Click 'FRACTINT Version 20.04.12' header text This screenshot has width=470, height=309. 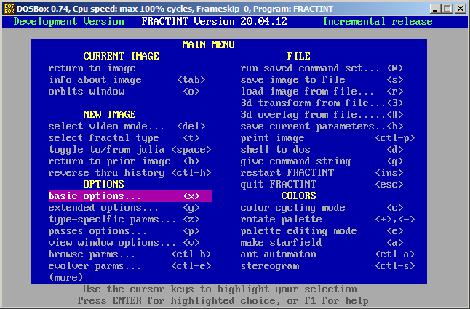[215, 22]
